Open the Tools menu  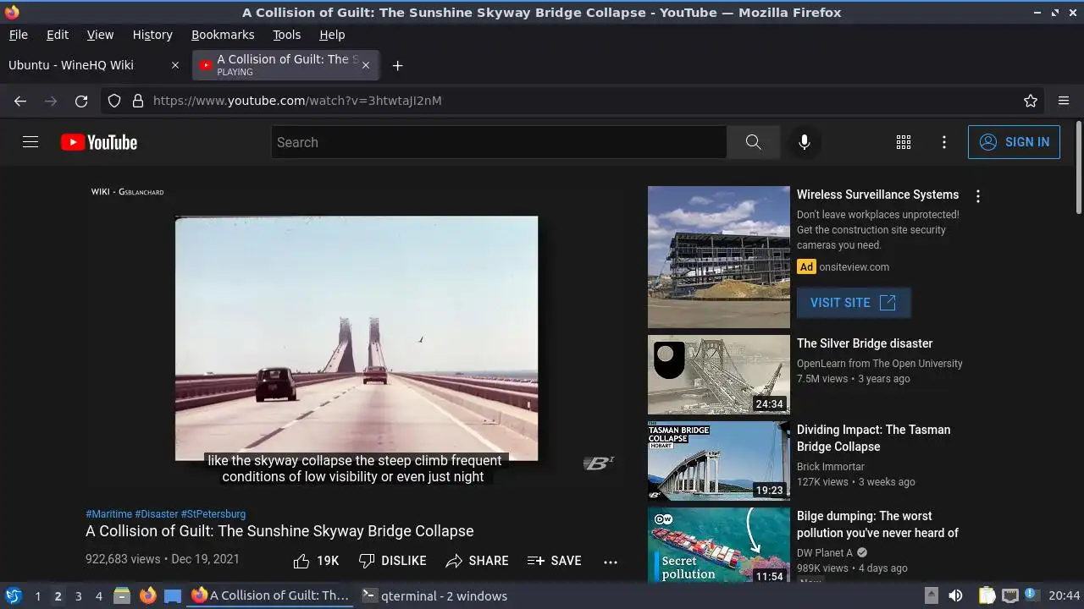tap(286, 35)
